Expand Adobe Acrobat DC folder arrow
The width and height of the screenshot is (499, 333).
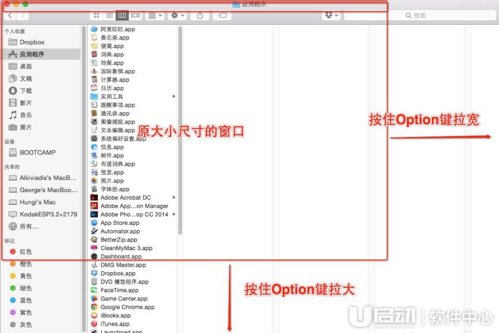tap(174, 197)
